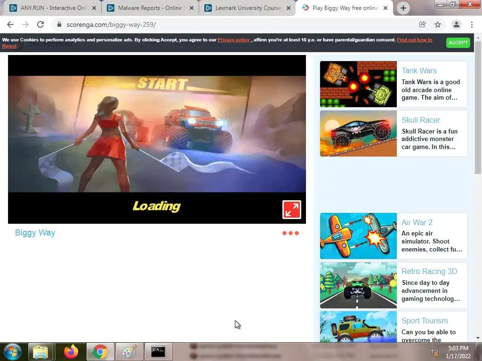Click the scrollbar down arrow
This screenshot has height=361, width=482.
tap(478, 338)
